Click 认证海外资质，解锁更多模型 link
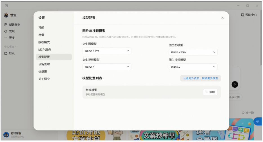 (x=200, y=78)
